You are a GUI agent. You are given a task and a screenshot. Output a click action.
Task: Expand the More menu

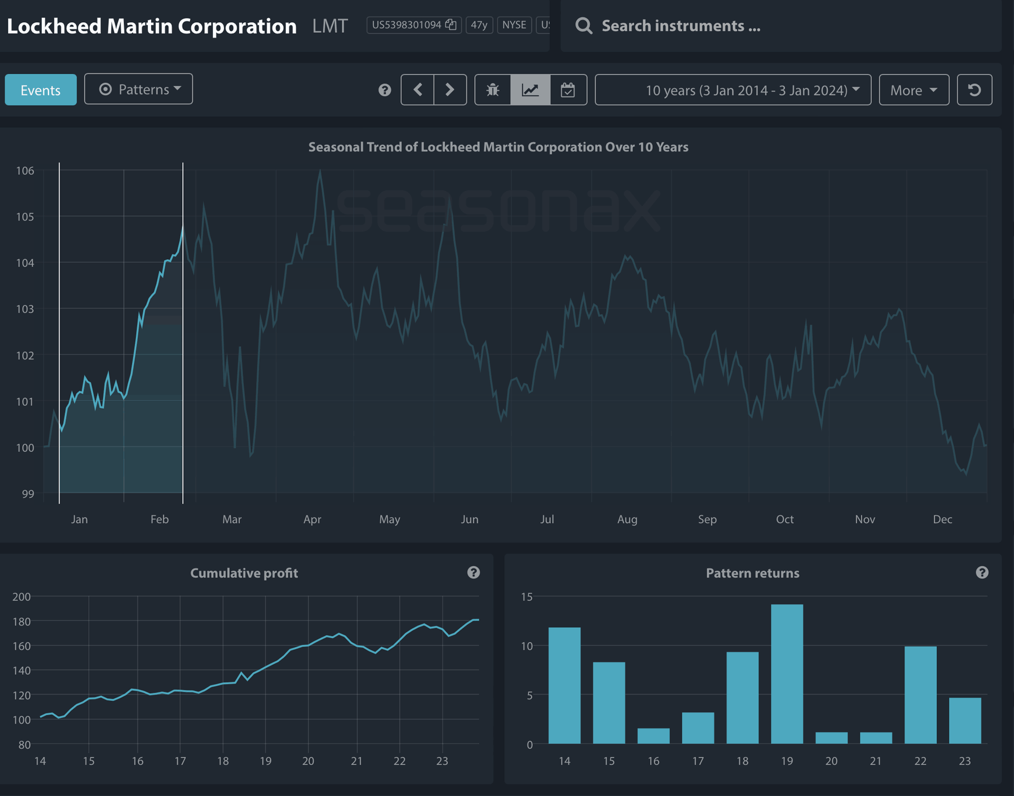[x=914, y=90]
